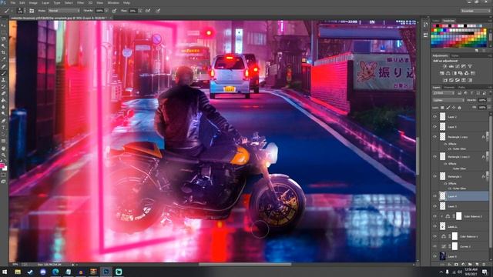Click the add layer mask icon
Image resolution: width=493 pixels, height=277 pixels.
(x=457, y=265)
